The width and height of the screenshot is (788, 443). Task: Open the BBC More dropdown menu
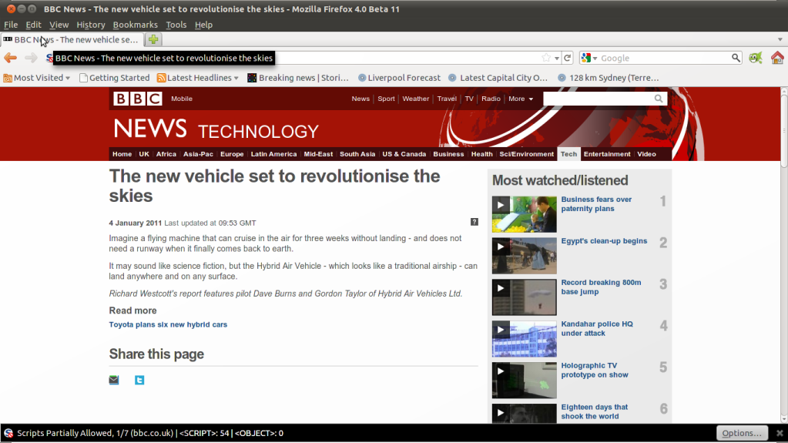(521, 99)
